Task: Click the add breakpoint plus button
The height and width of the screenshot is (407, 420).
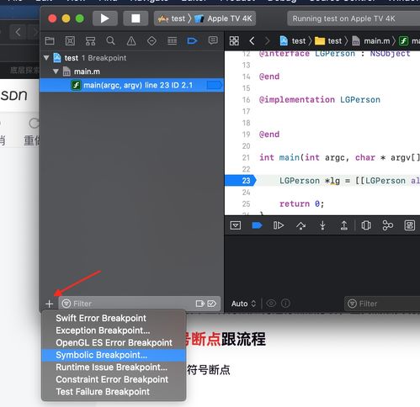Action: click(x=50, y=304)
